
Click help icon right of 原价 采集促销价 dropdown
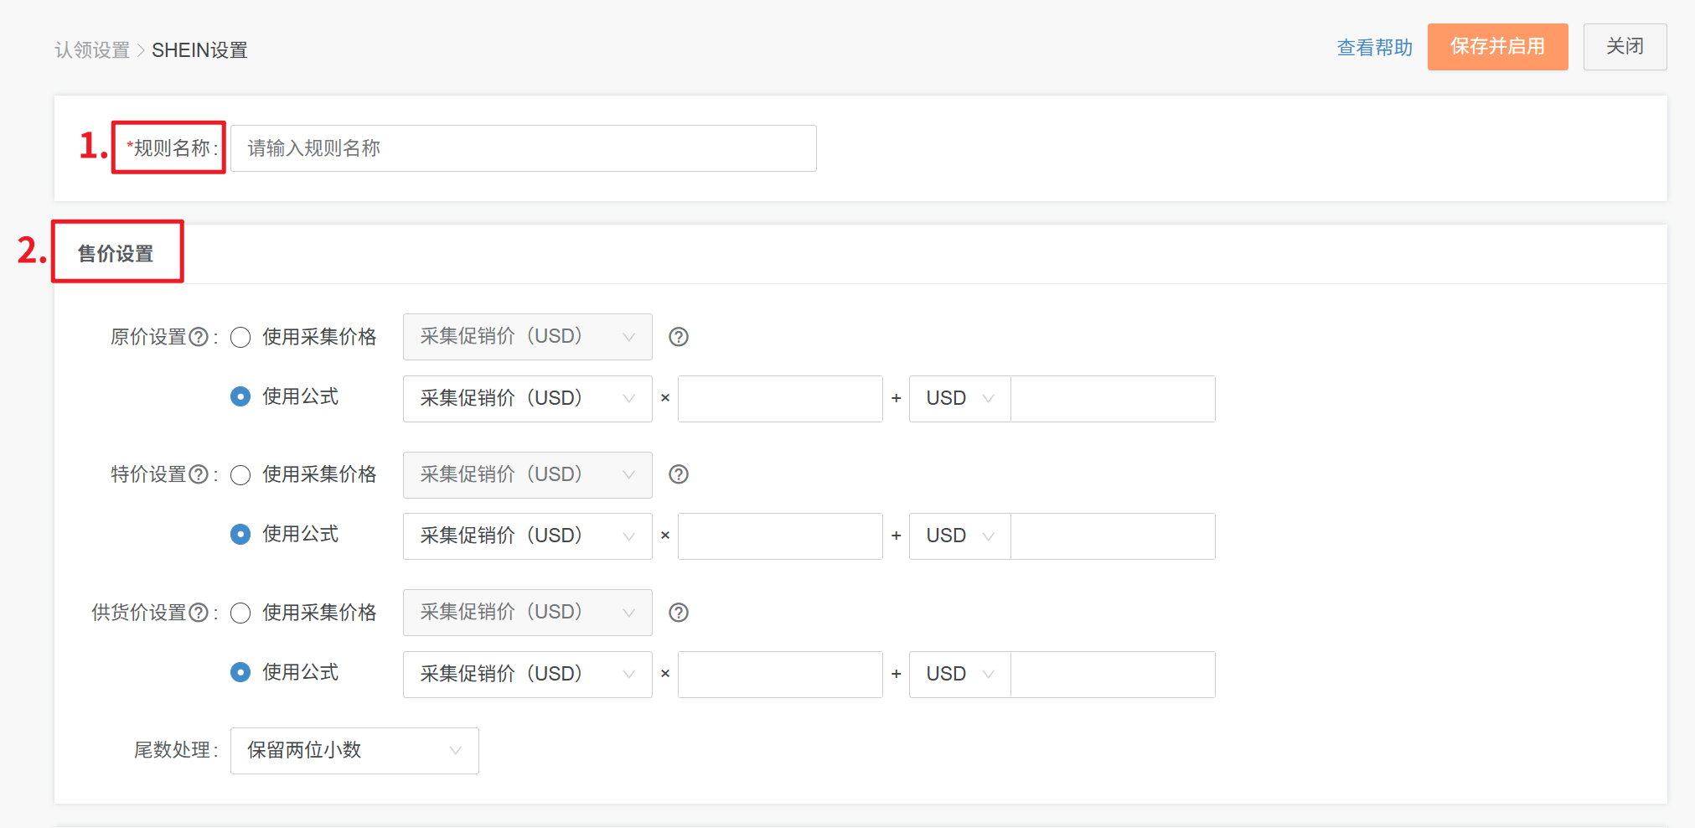pyautogui.click(x=679, y=337)
